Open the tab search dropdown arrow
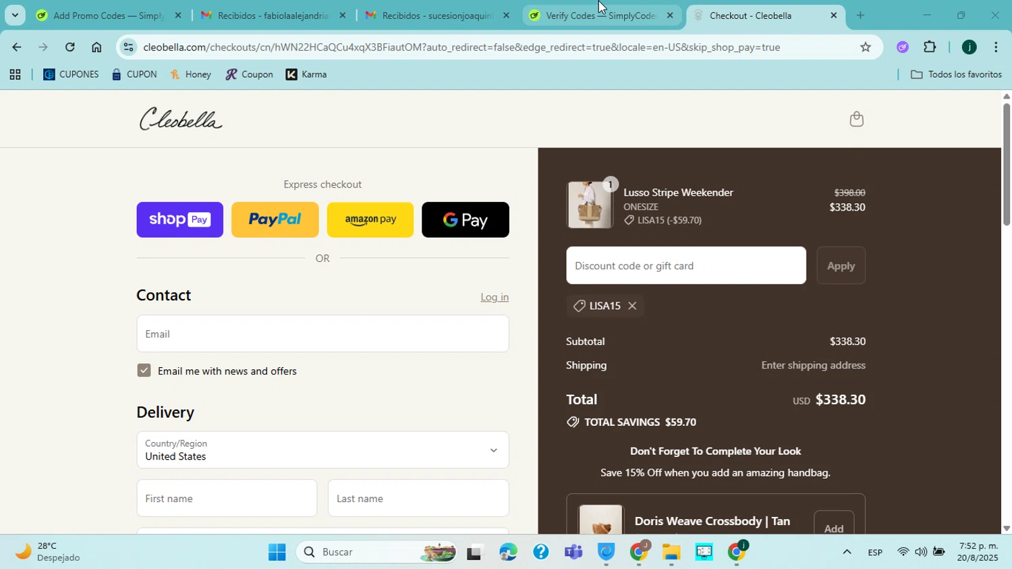The height and width of the screenshot is (569, 1012). (15, 15)
